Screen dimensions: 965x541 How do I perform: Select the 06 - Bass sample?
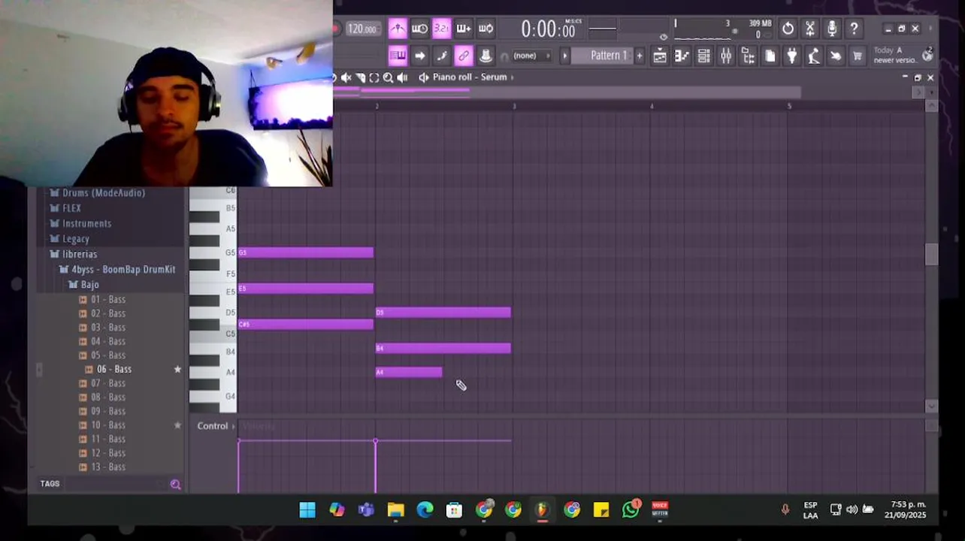click(x=108, y=369)
